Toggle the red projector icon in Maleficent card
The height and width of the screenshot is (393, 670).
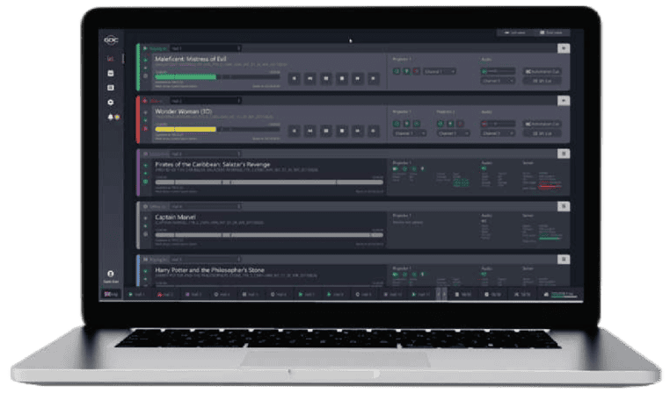tap(416, 71)
